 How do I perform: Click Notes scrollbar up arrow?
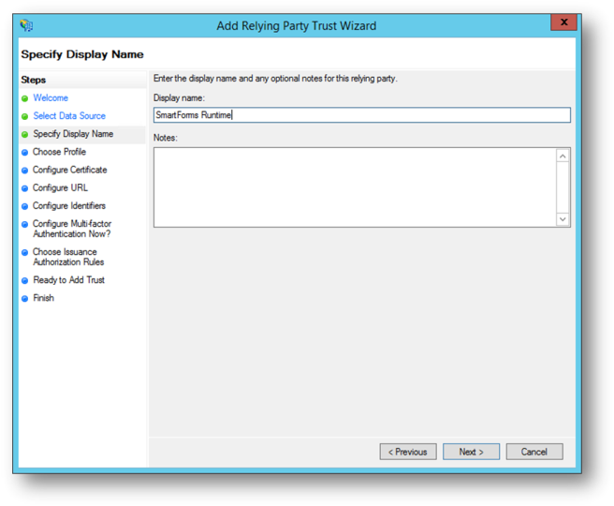click(563, 156)
